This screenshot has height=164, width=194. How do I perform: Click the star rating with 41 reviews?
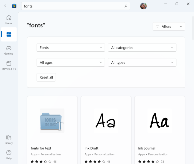[97, 162]
